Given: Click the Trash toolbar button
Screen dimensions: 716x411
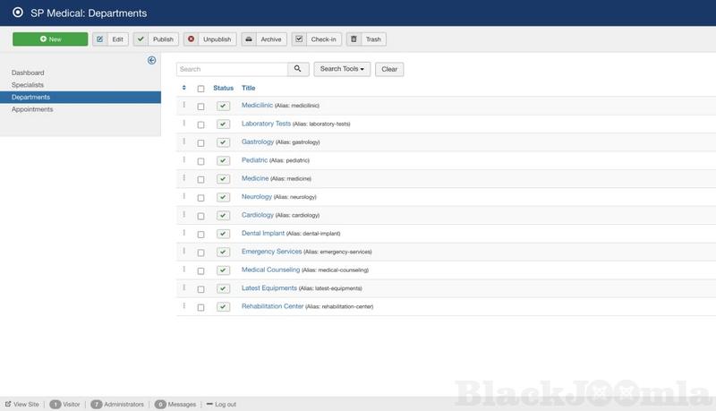Looking at the screenshot, I should tap(366, 39).
